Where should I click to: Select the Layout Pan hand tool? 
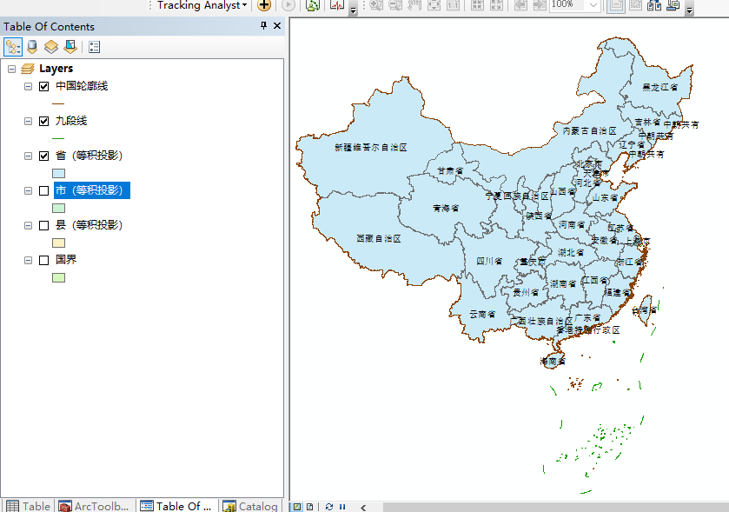(414, 5)
